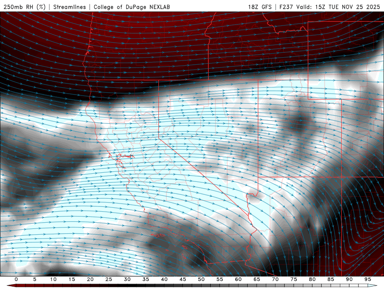Viewport: 384px width, 288px height.
Task: Click the '18Z GFS' model run label
Action: point(260,7)
